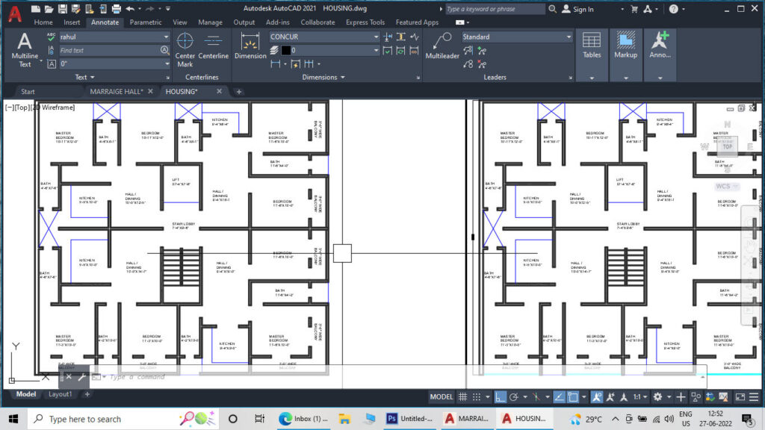Click the Customization menu icon in status bar
The width and height of the screenshot is (765, 430).
coord(754,397)
